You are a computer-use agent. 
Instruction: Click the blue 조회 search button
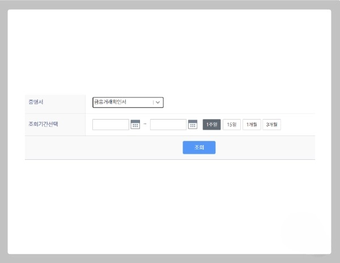point(199,147)
